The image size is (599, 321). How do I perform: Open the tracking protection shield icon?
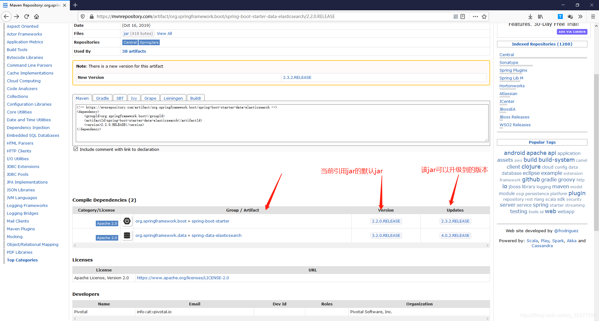[x=83, y=17]
